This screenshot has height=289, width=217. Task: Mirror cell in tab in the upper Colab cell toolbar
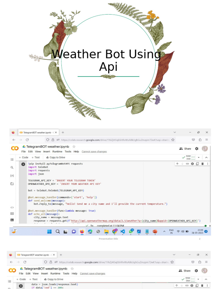point(198,164)
